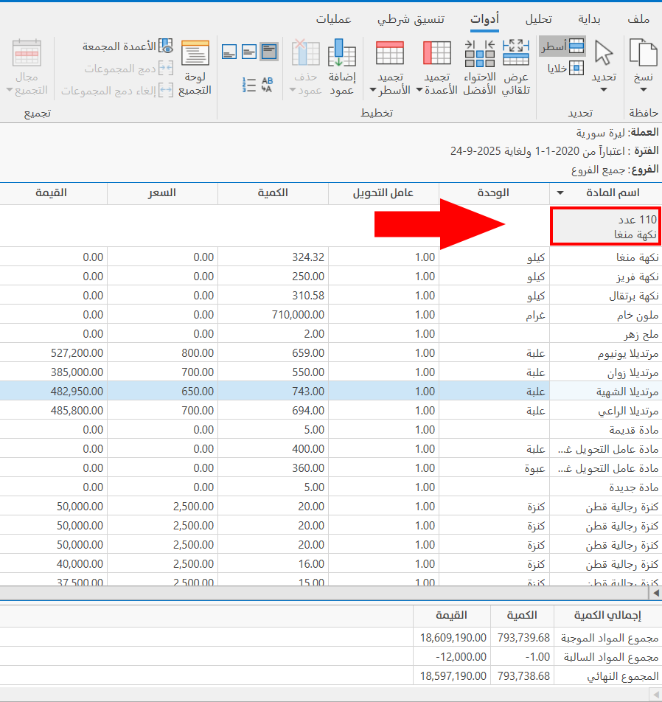Click the تجميد الأعمدة freeze columns icon

(x=437, y=53)
